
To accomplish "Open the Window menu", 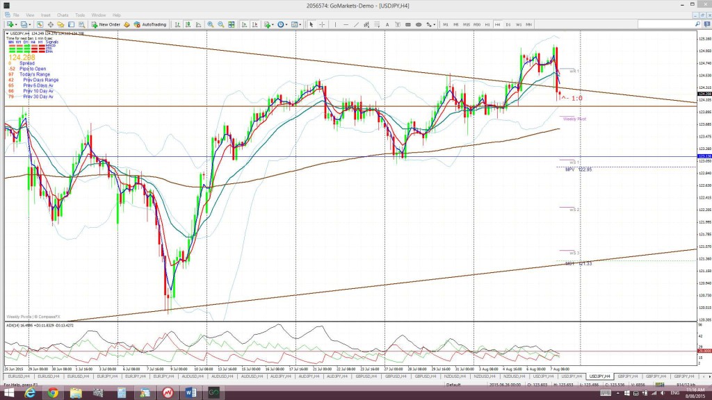I will [99, 15].
